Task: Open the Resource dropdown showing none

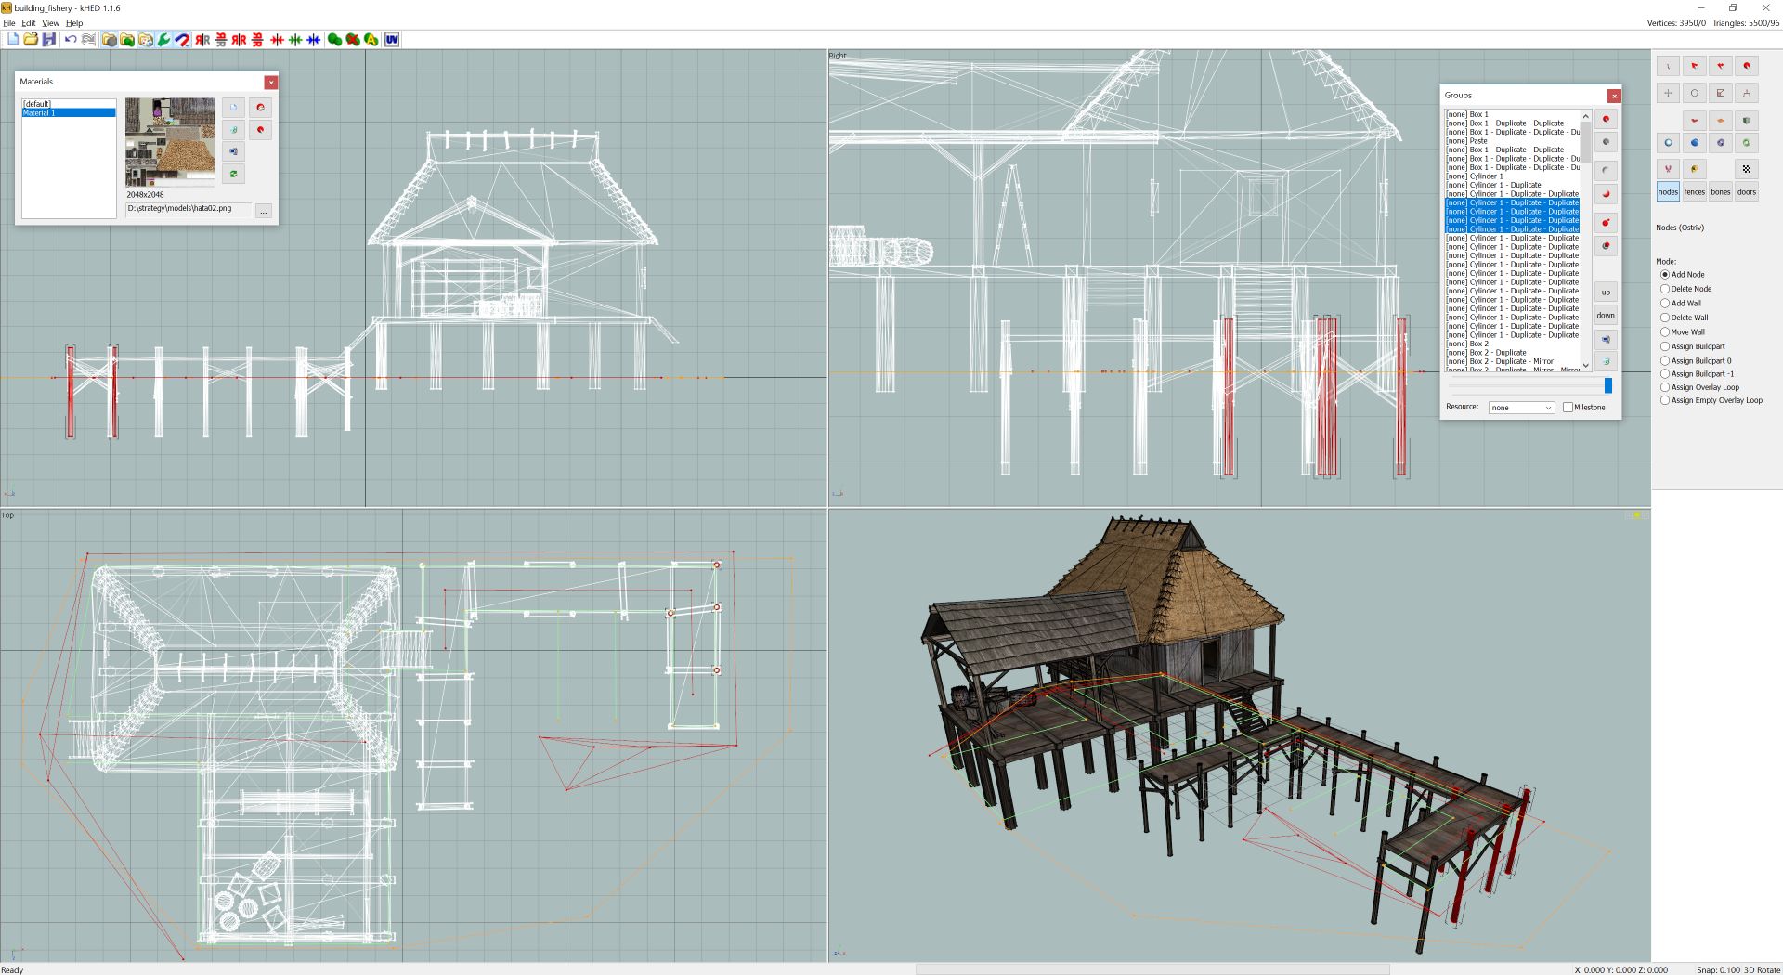Action: [x=1520, y=407]
